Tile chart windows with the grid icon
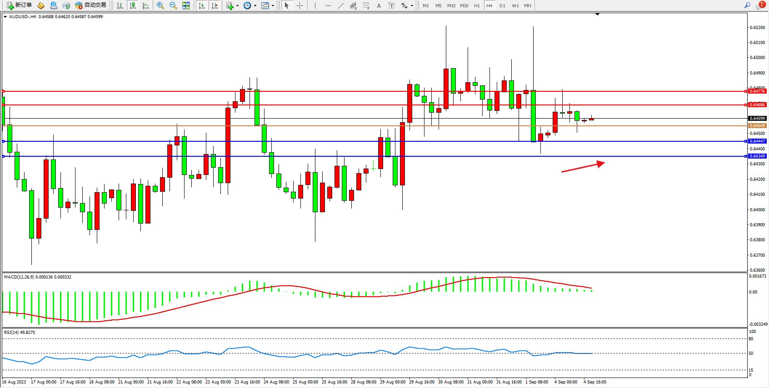769x388 pixels. tap(186, 5)
